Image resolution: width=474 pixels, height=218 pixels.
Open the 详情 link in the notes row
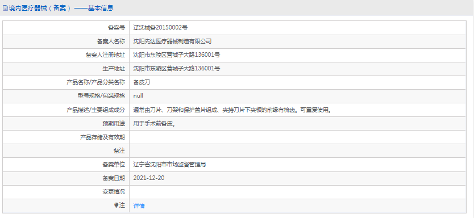(139, 206)
